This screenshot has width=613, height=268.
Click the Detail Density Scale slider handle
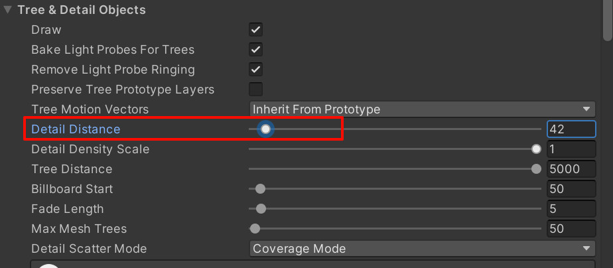pos(536,149)
